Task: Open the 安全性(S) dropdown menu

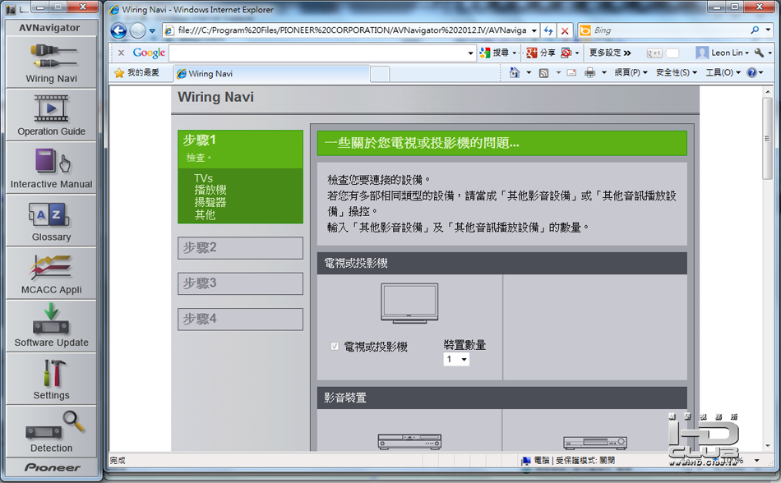Action: 676,72
